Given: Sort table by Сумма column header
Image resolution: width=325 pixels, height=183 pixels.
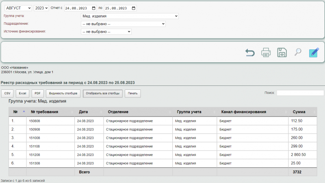Looking at the screenshot, I should 299,112.
